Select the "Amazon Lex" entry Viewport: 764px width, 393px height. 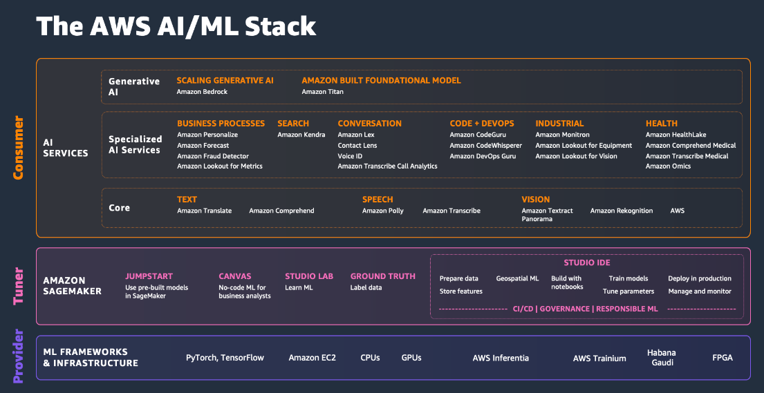[x=356, y=135]
